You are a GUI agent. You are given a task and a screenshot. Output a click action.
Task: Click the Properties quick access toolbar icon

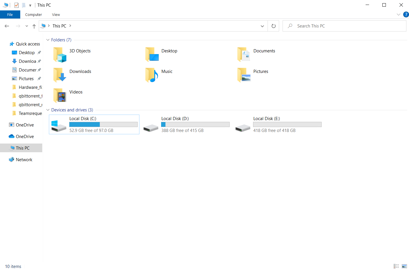[x=16, y=5]
